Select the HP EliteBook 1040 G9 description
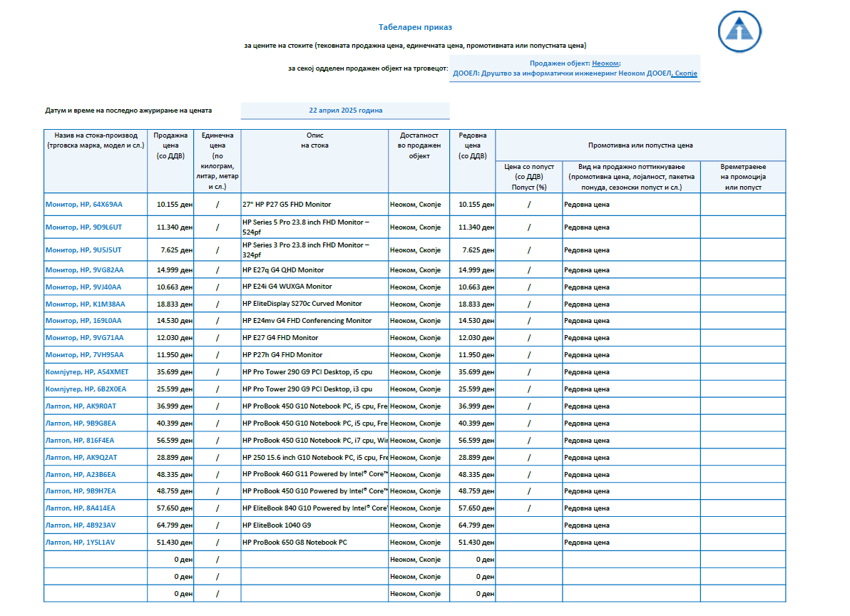 (314, 525)
